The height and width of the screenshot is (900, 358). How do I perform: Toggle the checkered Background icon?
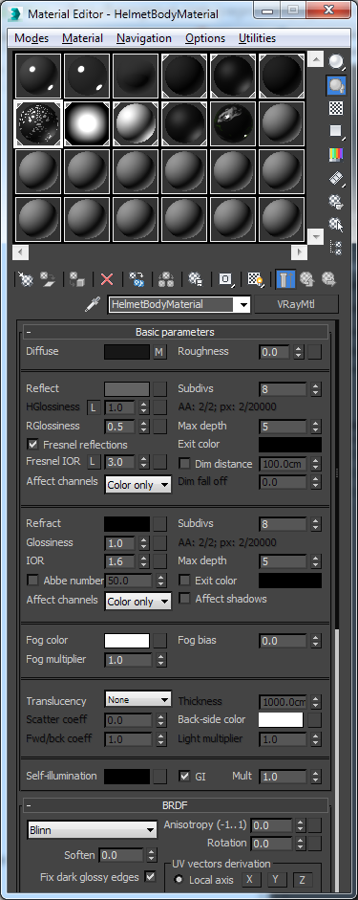tap(336, 107)
